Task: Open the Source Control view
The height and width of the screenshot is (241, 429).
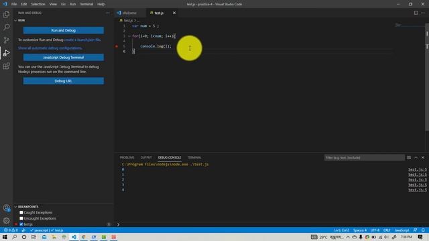Action: pyautogui.click(x=6, y=40)
